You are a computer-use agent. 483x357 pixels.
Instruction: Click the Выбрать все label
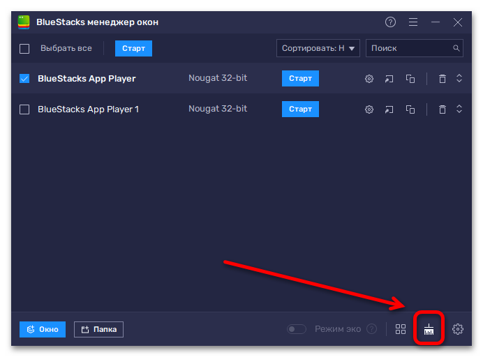click(x=66, y=48)
